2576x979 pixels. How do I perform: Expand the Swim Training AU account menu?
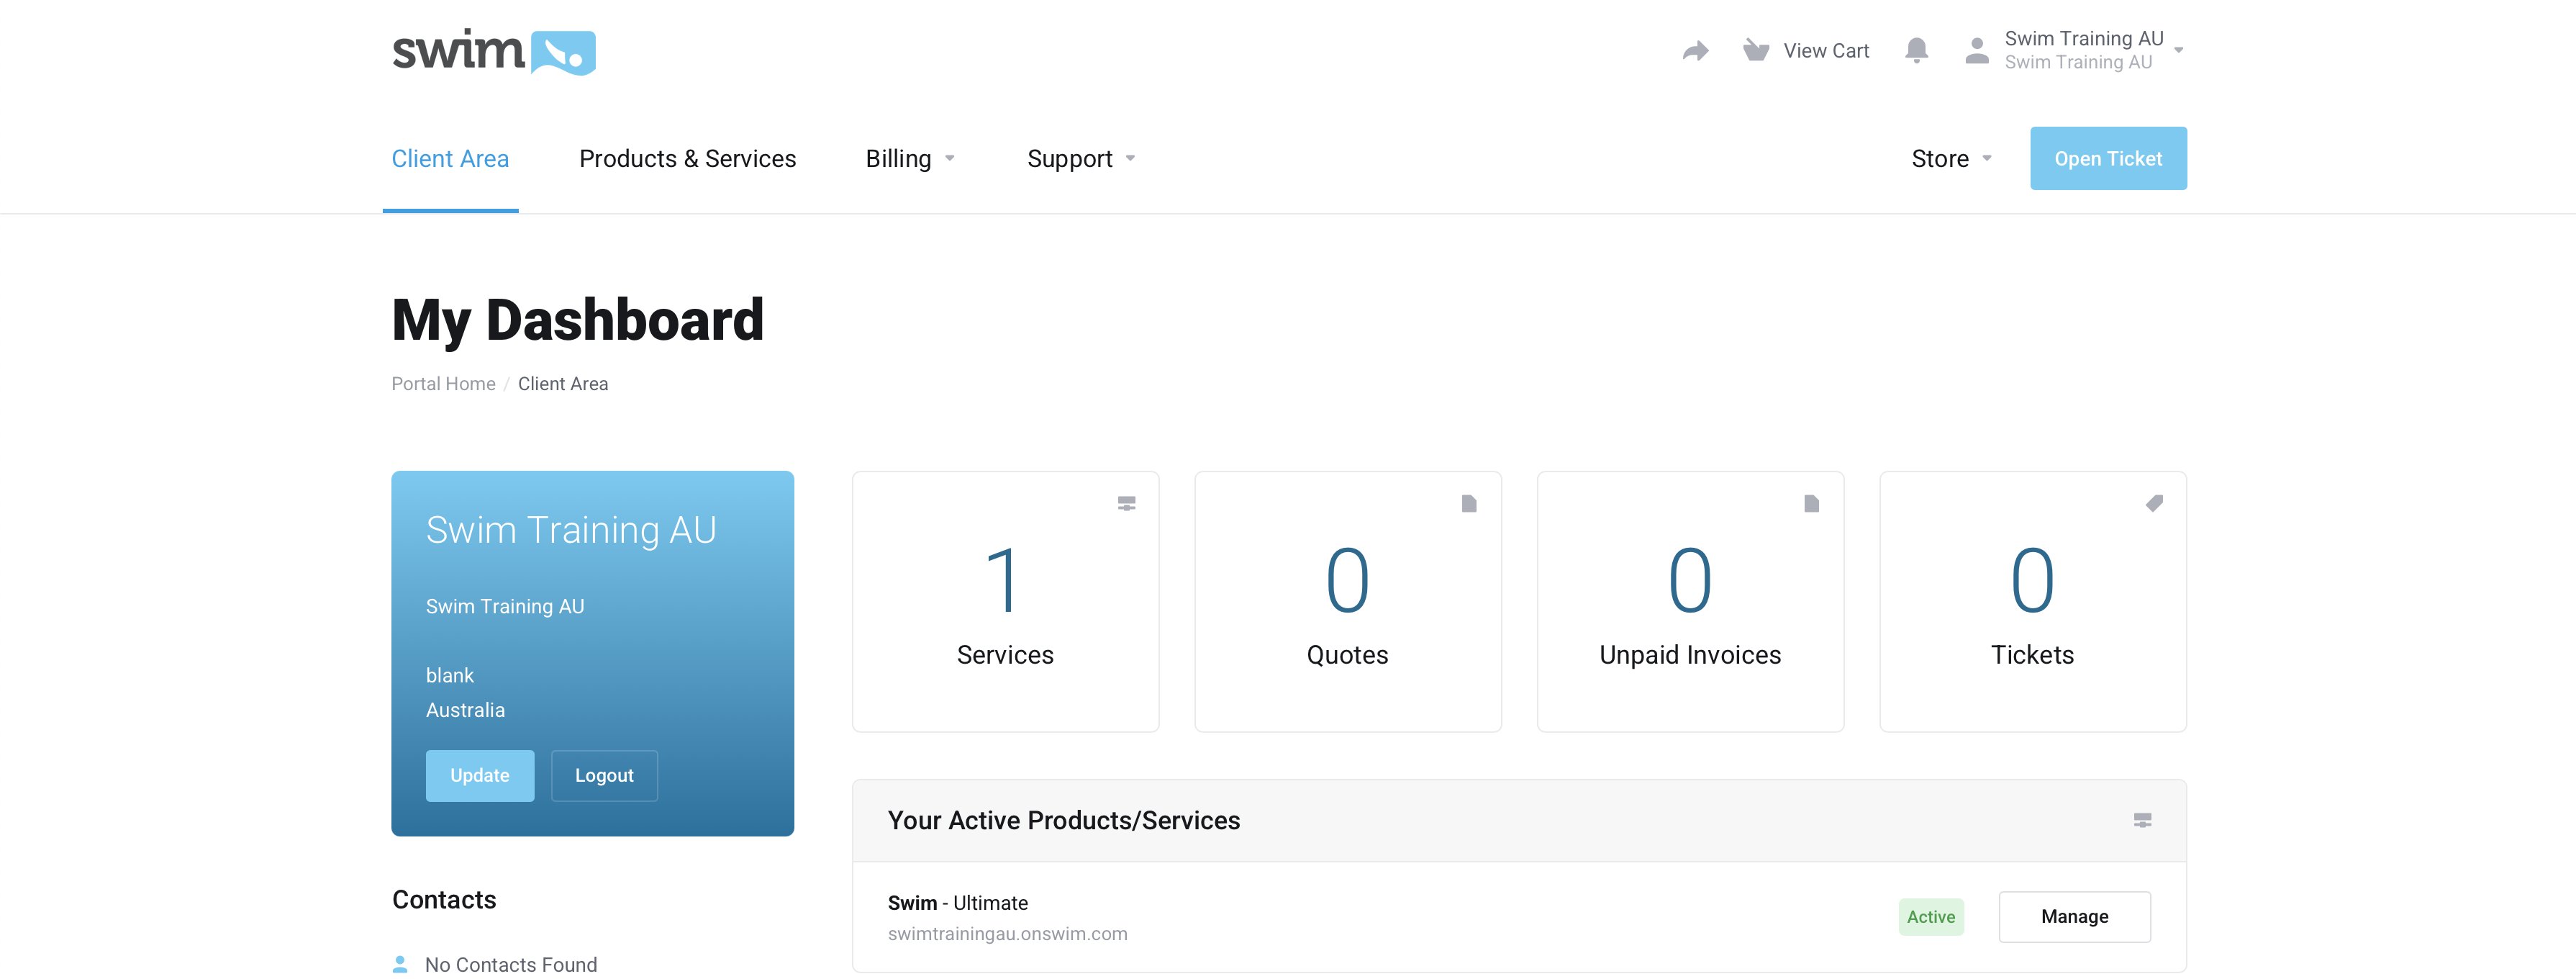click(2092, 50)
